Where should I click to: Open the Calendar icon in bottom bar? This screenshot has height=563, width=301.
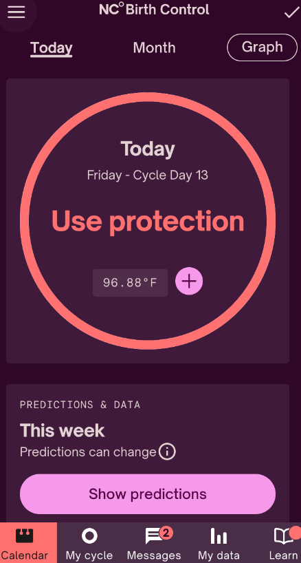[x=25, y=536]
